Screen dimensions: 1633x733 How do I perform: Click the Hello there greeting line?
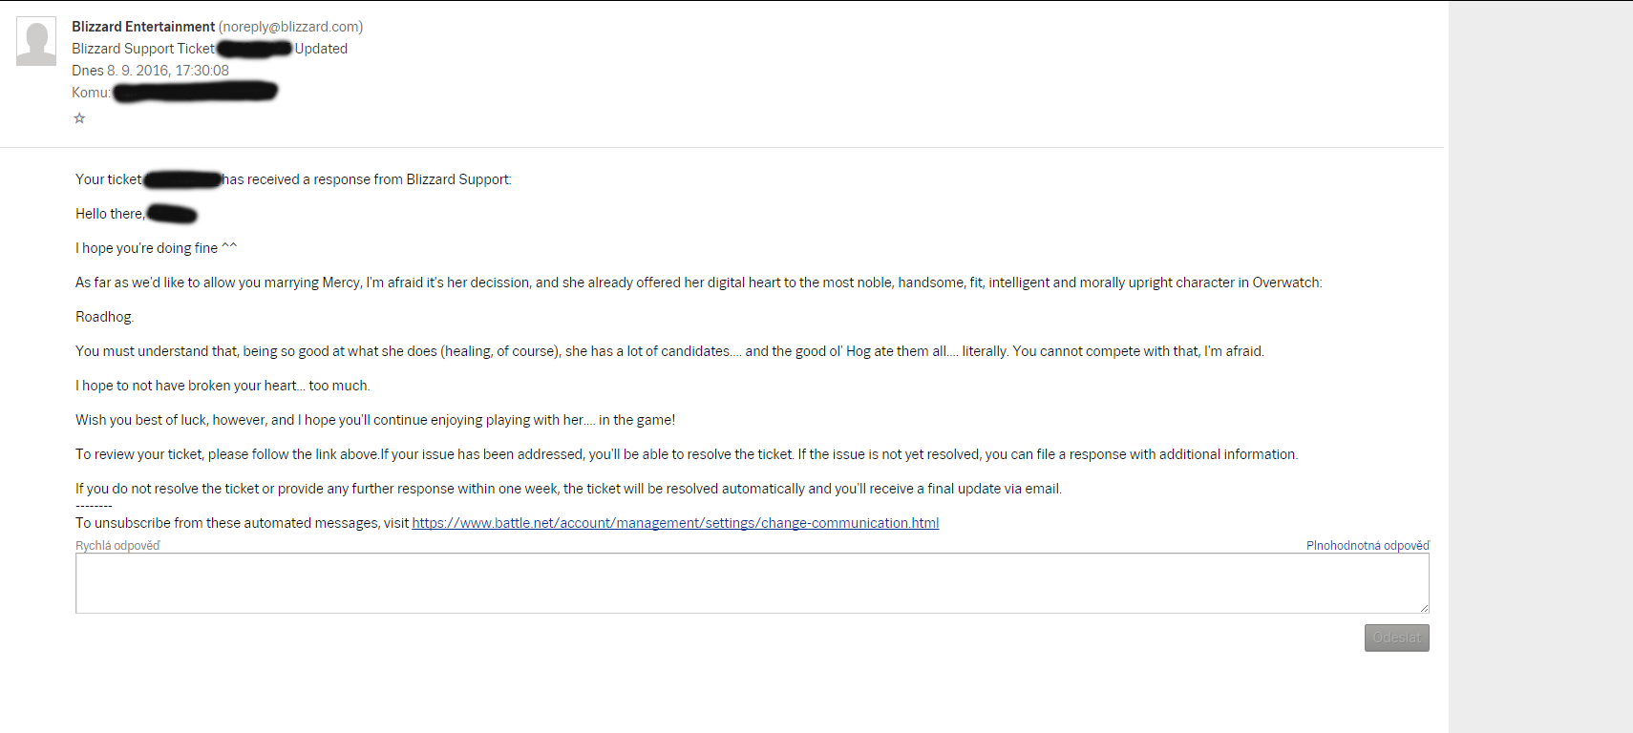tap(136, 214)
